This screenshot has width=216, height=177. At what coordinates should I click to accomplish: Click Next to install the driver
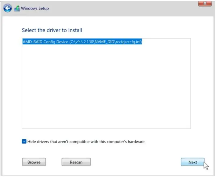(x=193, y=162)
